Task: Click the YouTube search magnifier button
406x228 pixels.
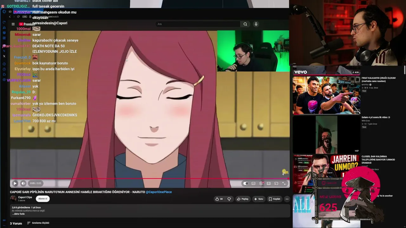Action: [x=245, y=24]
